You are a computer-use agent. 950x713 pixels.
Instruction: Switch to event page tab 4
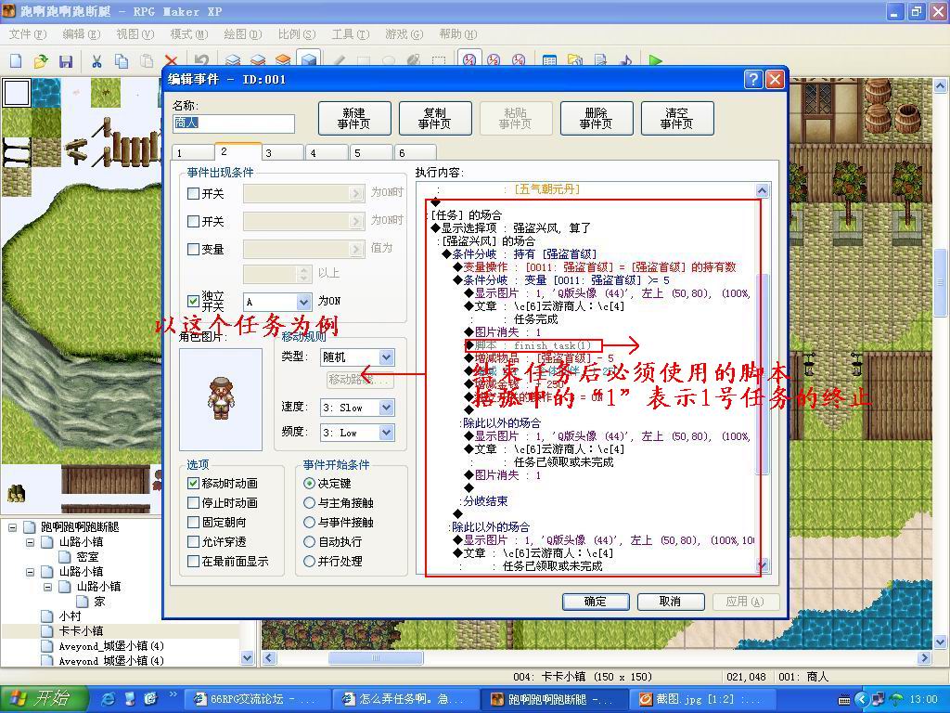point(327,153)
